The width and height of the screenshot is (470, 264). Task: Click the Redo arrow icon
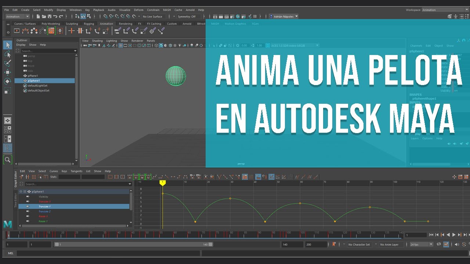(61, 16)
